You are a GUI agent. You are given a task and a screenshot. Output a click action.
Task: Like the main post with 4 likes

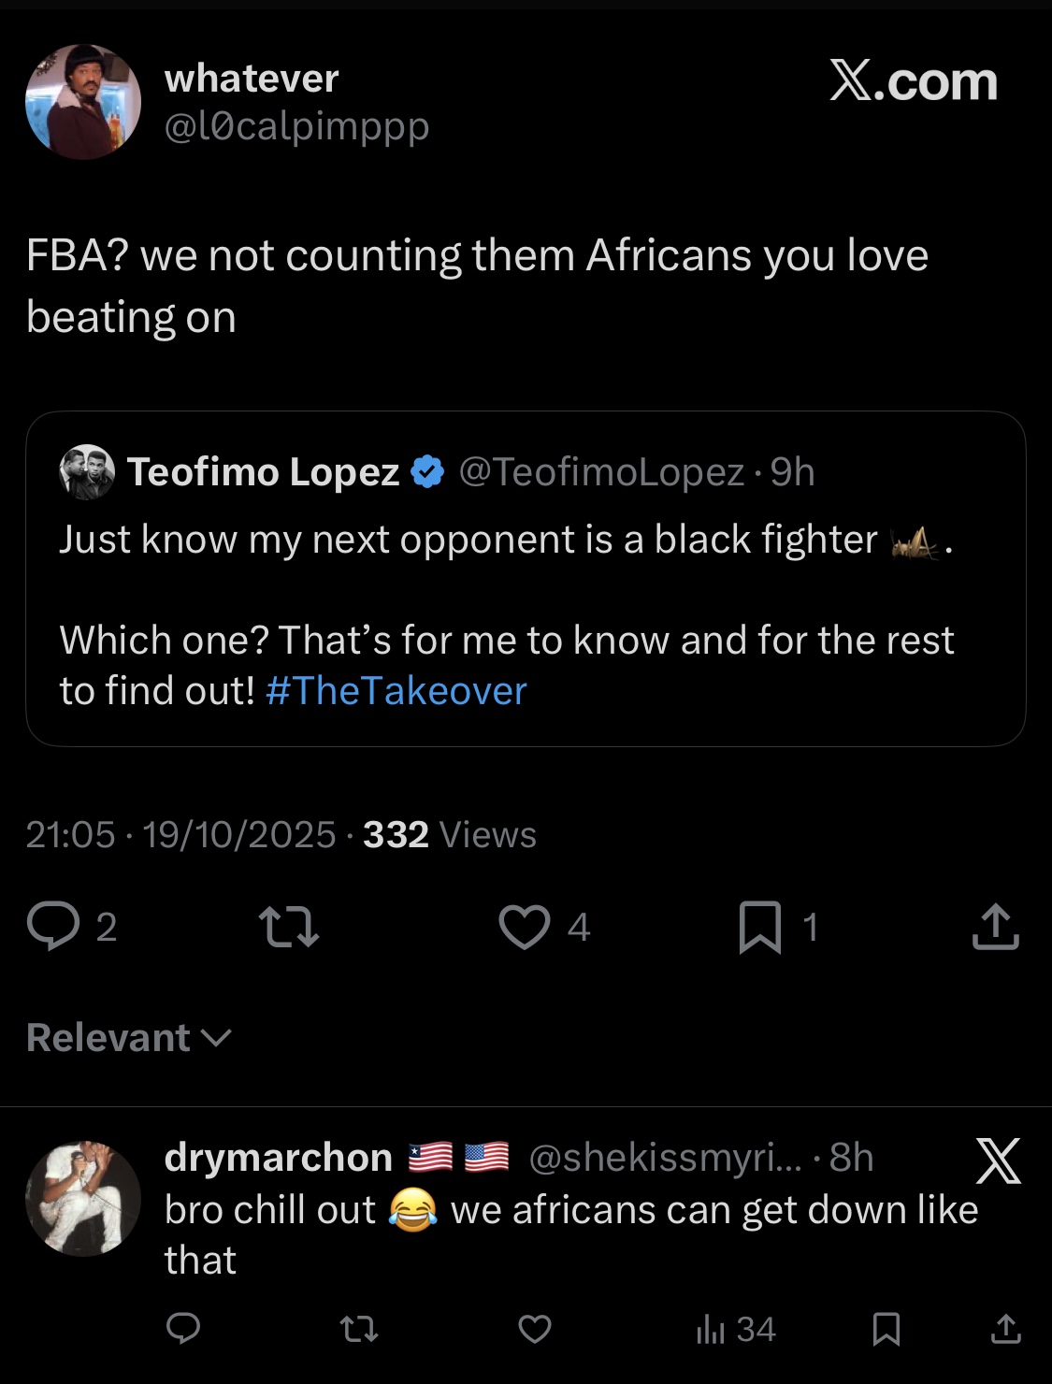525,927
